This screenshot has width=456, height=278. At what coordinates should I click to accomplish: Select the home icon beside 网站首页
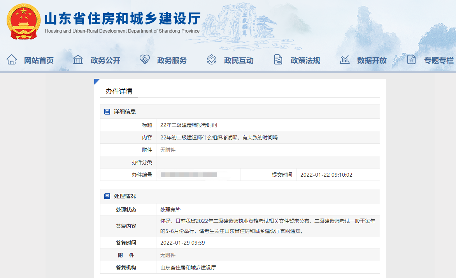(12, 59)
